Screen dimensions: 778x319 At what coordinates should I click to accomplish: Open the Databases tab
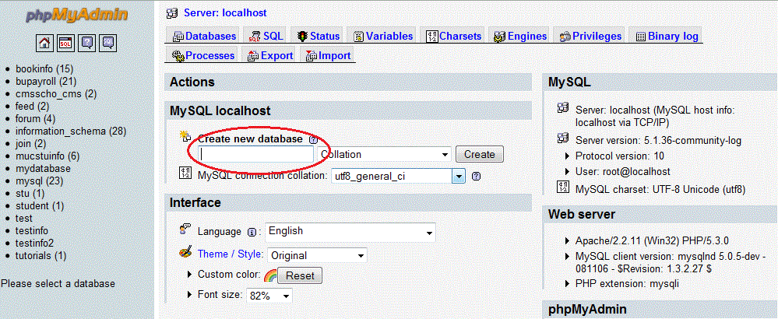coord(204,36)
